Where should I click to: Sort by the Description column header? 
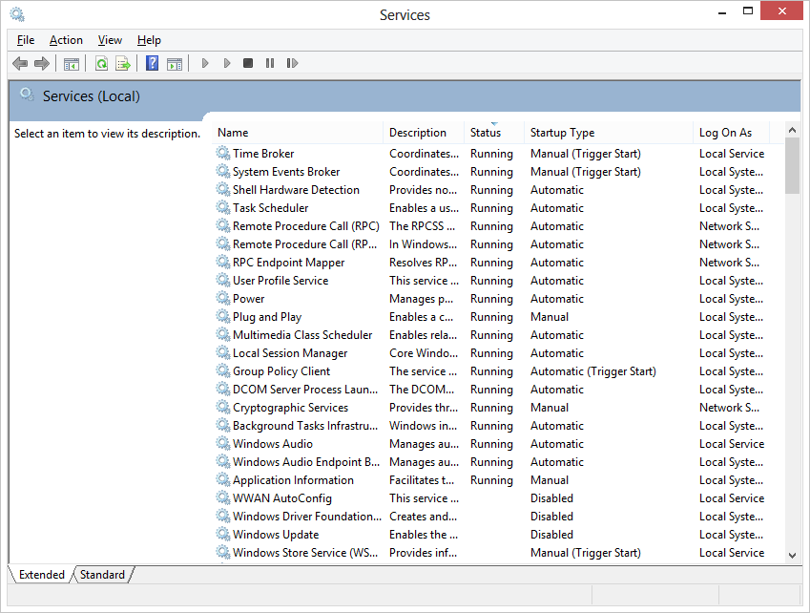tap(424, 133)
